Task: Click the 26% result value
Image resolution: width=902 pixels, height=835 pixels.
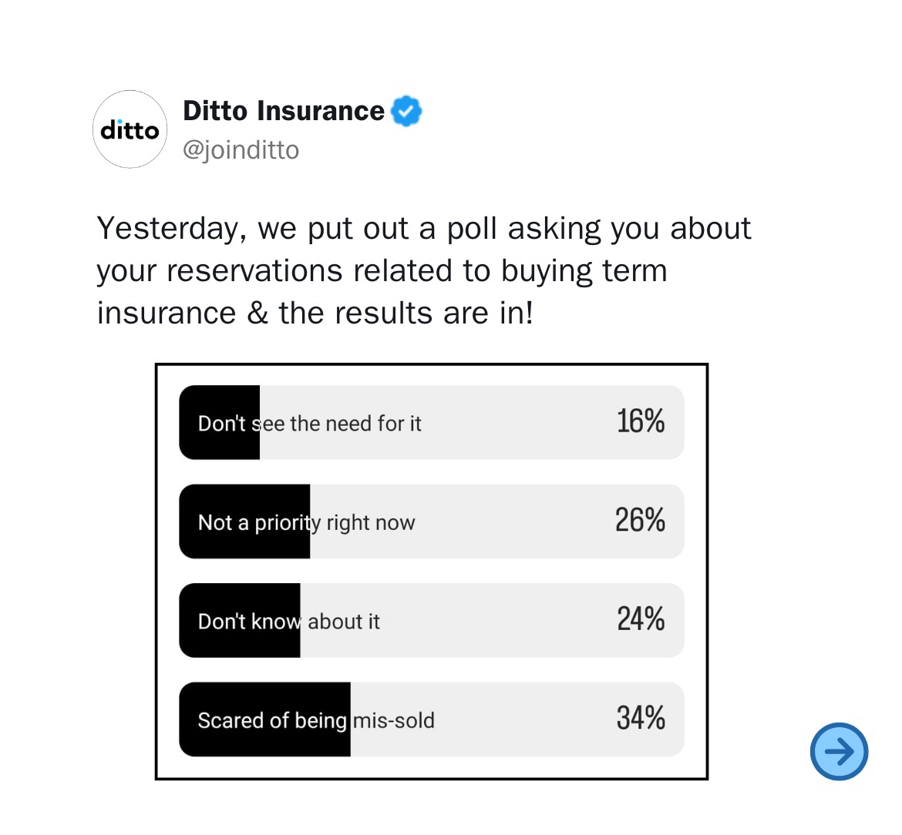Action: [640, 519]
